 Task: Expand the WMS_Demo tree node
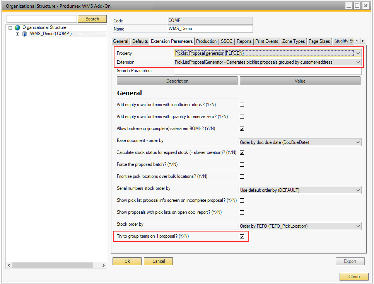17,34
